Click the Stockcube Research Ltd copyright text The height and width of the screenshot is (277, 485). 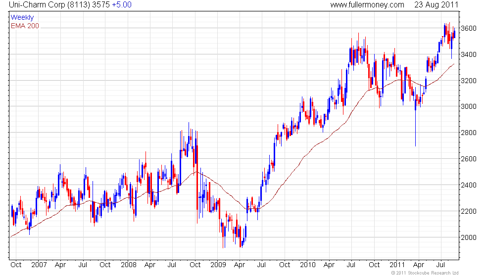tap(425, 273)
